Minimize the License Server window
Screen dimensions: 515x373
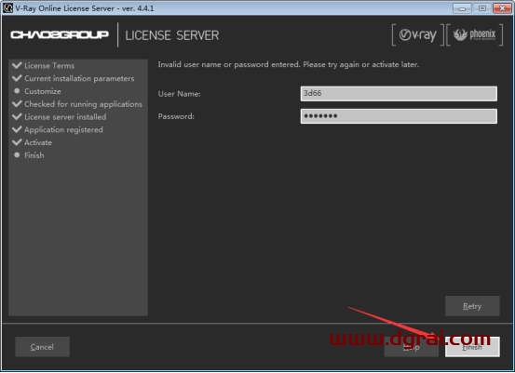pos(462,8)
